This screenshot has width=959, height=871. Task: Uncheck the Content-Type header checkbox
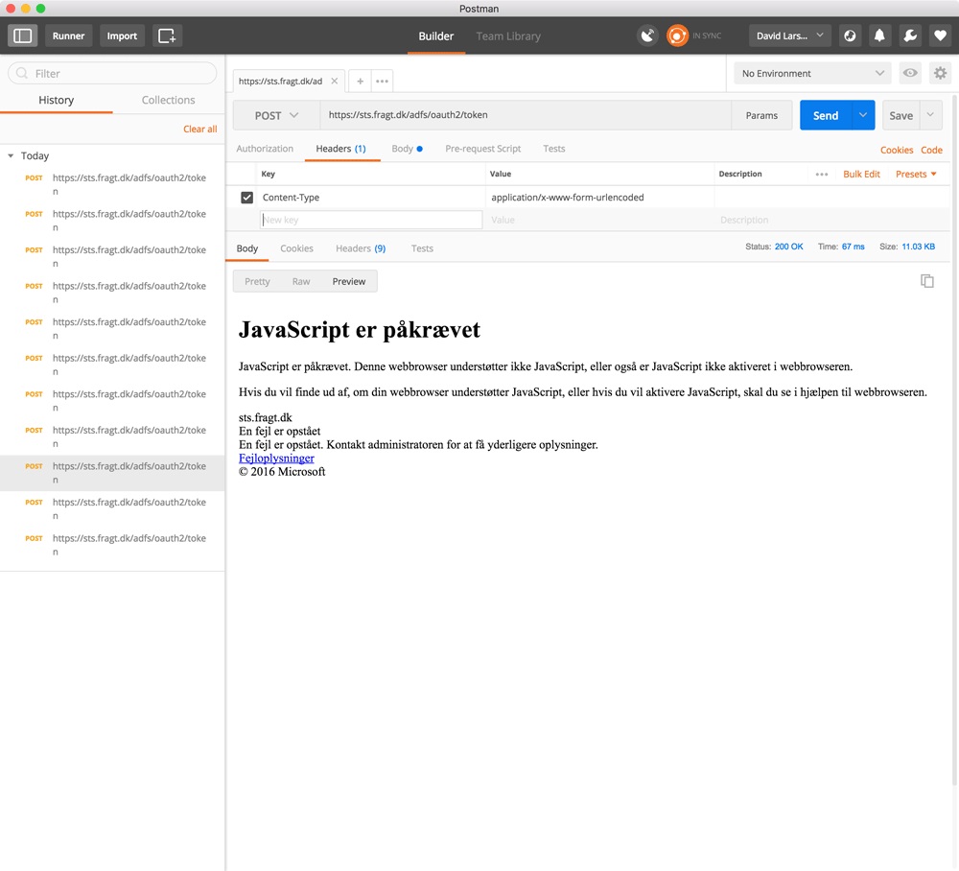(247, 198)
